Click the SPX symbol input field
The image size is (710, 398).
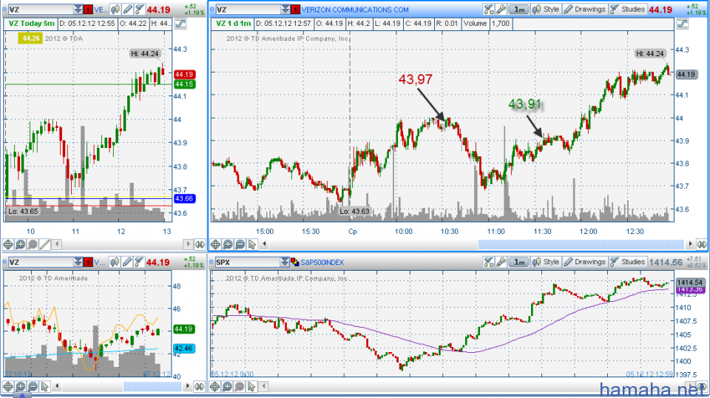[247, 262]
